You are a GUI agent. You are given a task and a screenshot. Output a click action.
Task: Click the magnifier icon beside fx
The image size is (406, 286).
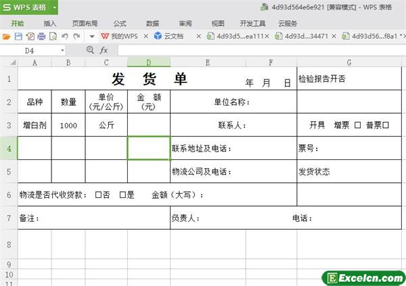pos(90,49)
